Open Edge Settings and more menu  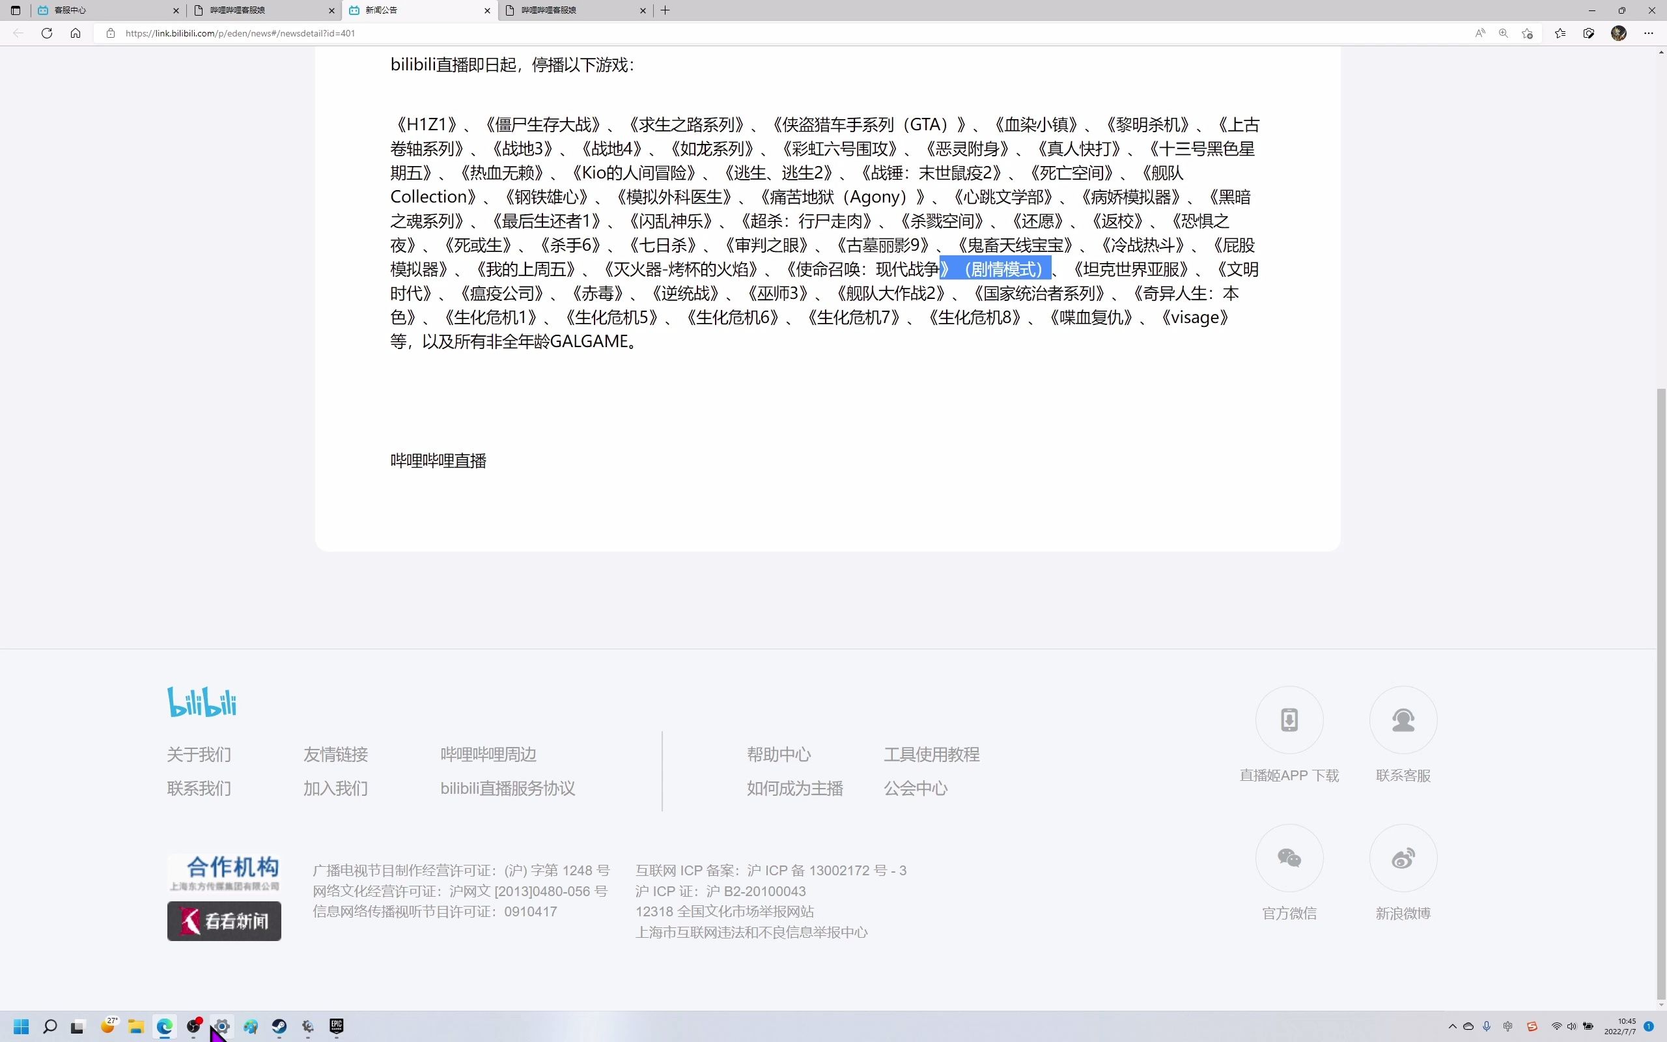[1648, 33]
